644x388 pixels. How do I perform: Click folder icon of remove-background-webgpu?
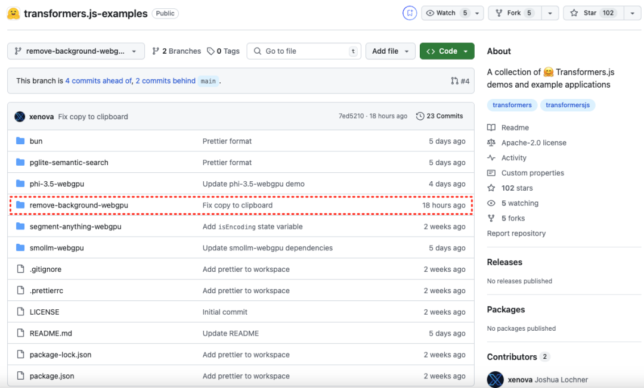20,205
